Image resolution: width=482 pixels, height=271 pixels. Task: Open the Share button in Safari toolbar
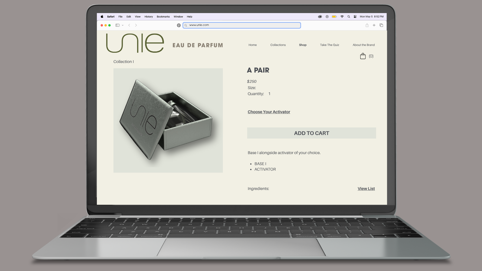[367, 25]
